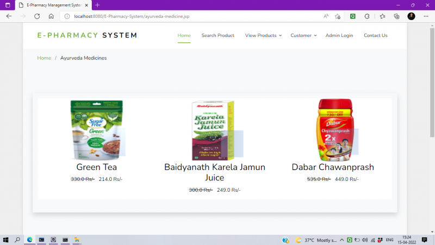Open the extensions puzzle icon
The image size is (435, 245).
pyautogui.click(x=366, y=16)
